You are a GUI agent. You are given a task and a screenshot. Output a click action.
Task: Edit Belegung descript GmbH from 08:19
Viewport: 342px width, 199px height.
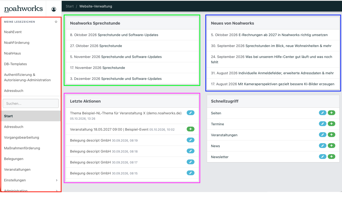(x=190, y=140)
